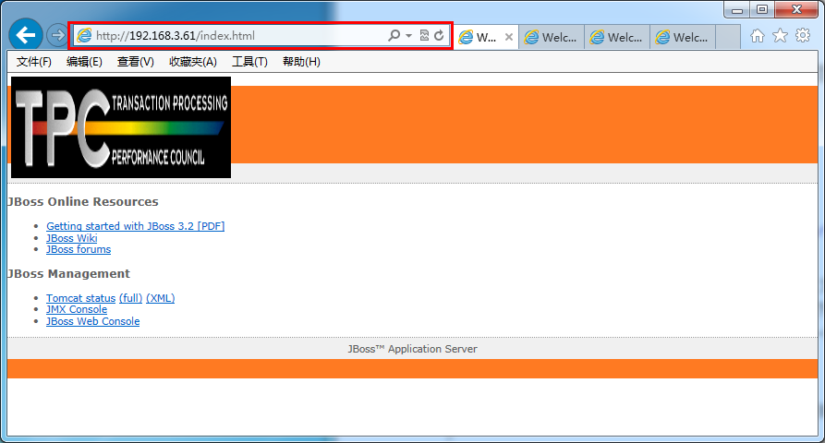Open the (full) Tomcat status link
Image resolution: width=825 pixels, height=443 pixels.
130,298
